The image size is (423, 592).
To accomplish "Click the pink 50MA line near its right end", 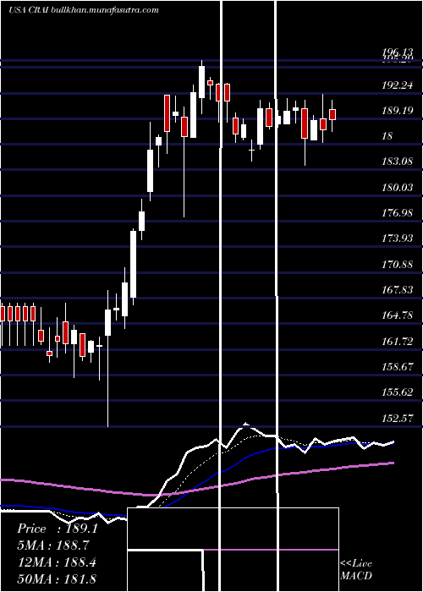I will tap(385, 463).
